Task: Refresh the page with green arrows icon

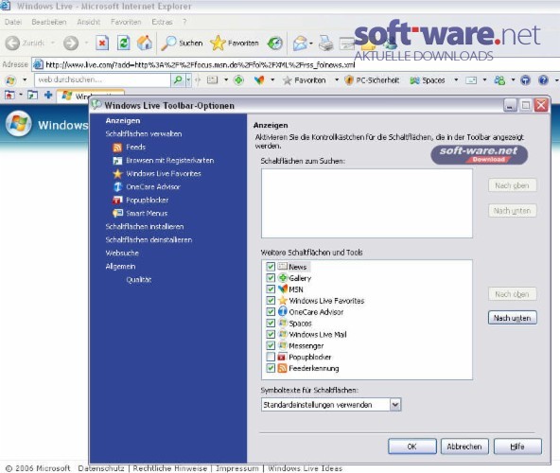Action: [124, 44]
